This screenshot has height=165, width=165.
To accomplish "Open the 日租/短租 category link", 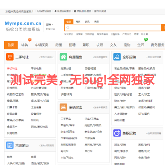I will pos(90,68).
